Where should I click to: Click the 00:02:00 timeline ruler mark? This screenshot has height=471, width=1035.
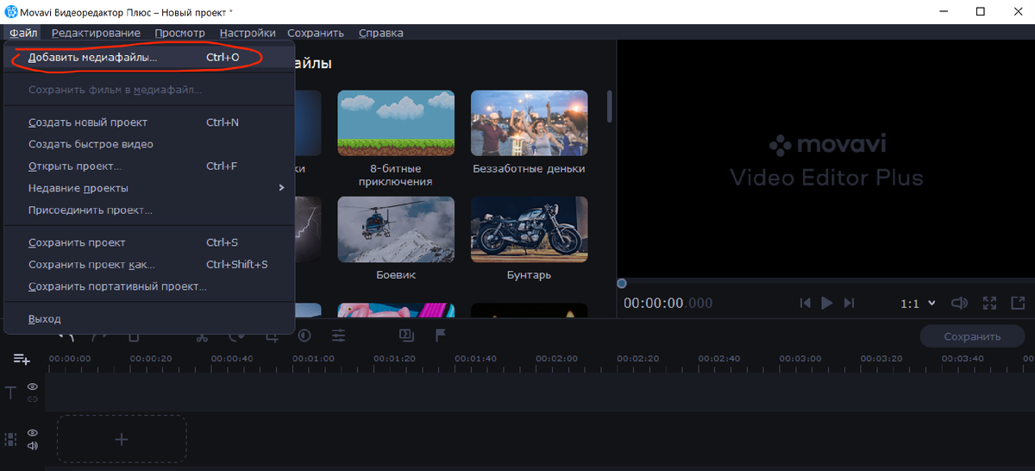pyautogui.click(x=556, y=358)
